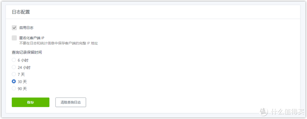Click the selected 30 天 radio circle
The height and width of the screenshot is (119, 307).
pyautogui.click(x=14, y=81)
